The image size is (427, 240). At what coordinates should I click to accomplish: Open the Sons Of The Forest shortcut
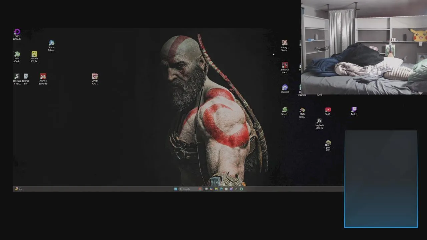point(285,68)
